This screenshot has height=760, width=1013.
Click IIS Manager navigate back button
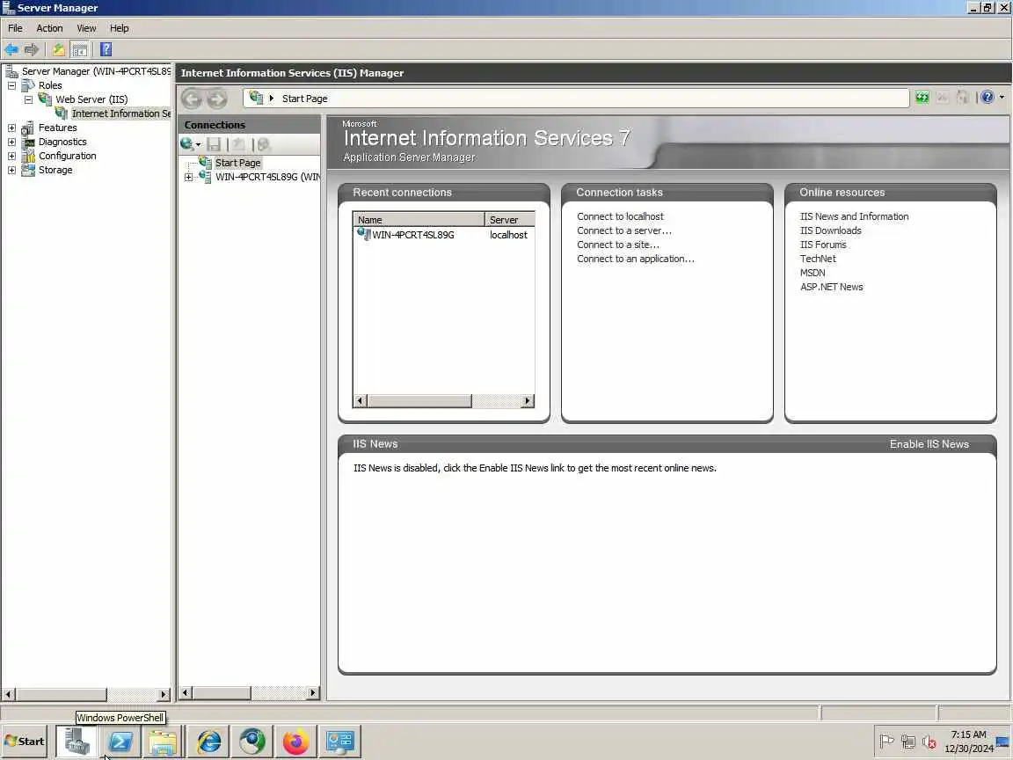pos(192,99)
